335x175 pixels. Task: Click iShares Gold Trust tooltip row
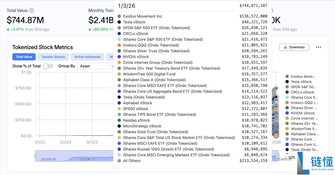(192, 132)
